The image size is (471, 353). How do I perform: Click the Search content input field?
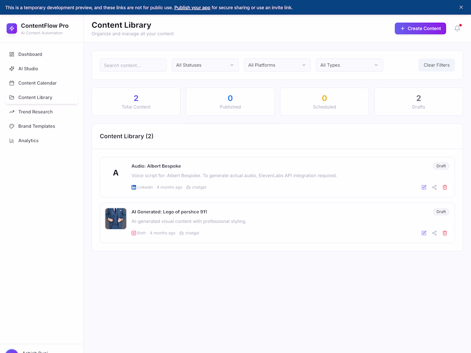click(x=133, y=65)
